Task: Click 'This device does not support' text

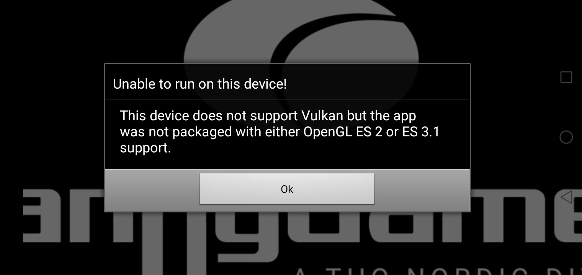Action: pyautogui.click(x=209, y=115)
